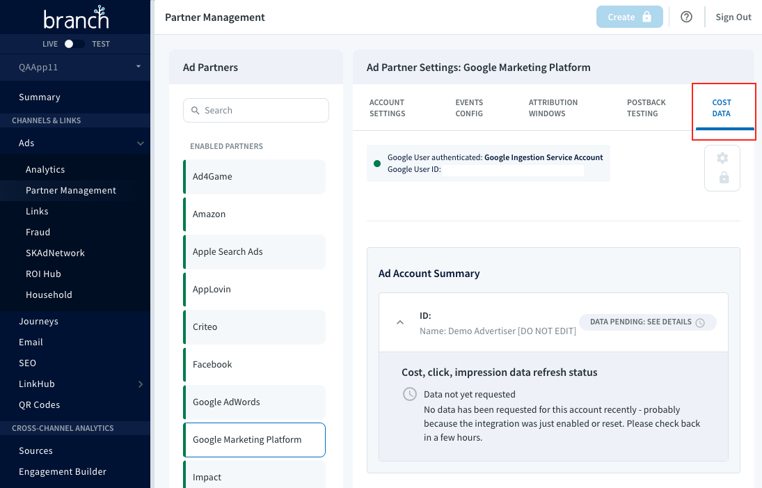762x488 pixels.
Task: Click the Branch logo
Action: (x=76, y=17)
